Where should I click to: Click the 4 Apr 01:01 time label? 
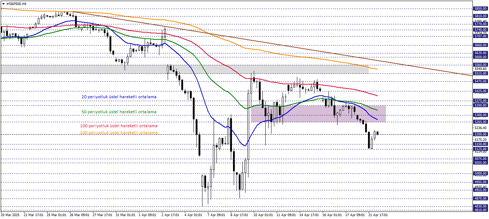click(x=194, y=215)
